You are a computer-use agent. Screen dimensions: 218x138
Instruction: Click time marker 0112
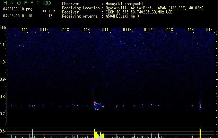tap(44, 30)
